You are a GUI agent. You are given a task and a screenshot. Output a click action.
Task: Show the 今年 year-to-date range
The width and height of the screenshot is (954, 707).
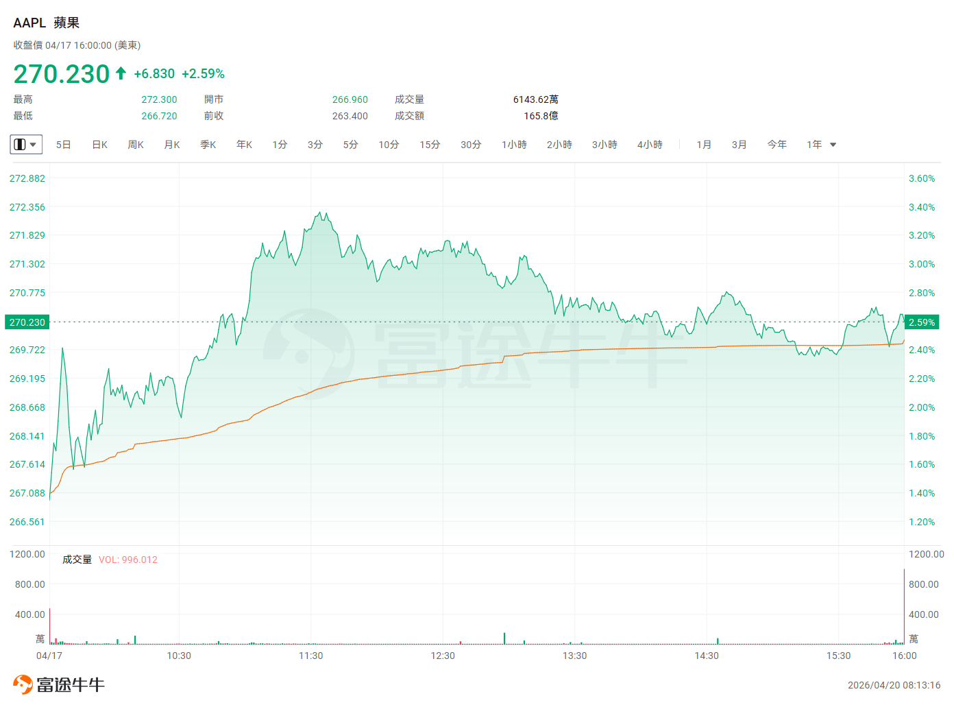pos(776,145)
